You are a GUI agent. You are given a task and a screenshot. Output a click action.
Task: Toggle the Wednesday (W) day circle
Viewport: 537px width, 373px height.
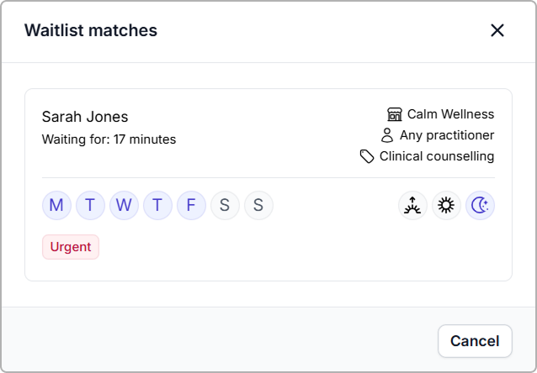[124, 205]
